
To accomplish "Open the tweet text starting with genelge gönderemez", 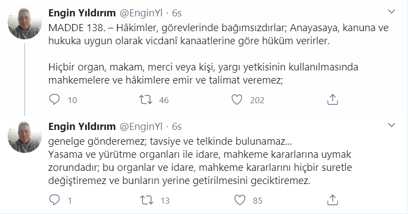I will click(200, 161).
